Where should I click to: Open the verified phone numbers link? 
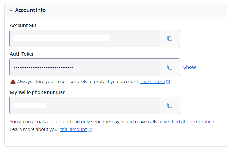(189, 122)
